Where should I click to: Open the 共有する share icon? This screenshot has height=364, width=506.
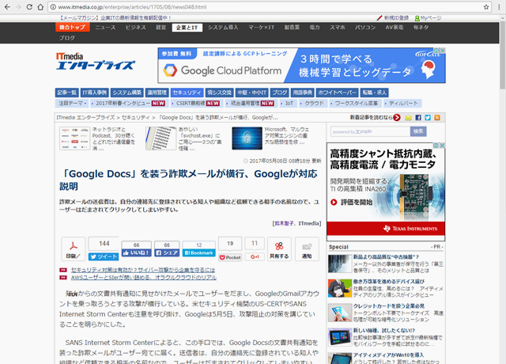point(279,248)
